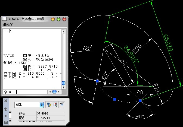Click the 周长: 219.2909 line
The height and width of the screenshot is (127, 183).
39,70
